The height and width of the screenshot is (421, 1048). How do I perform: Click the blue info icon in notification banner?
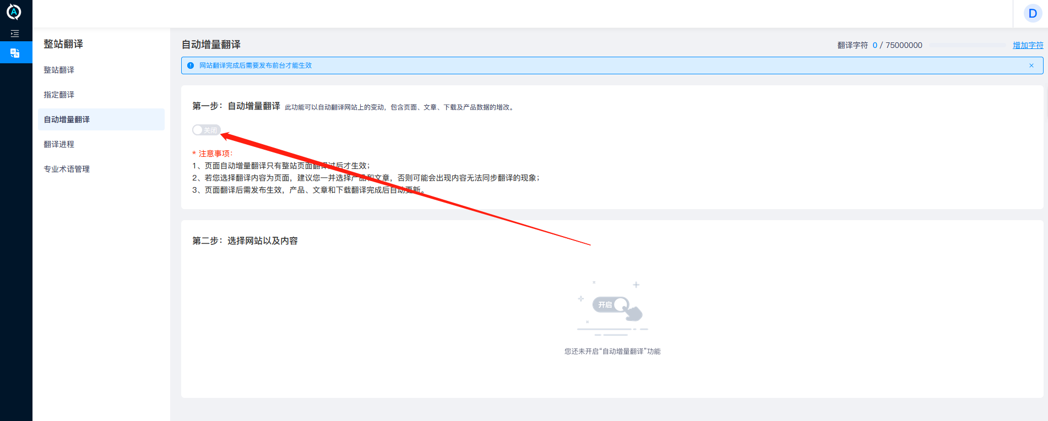(191, 65)
